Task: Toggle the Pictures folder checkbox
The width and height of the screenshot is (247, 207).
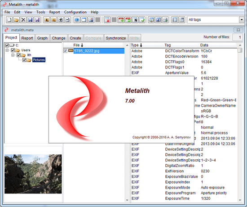Action: (24, 60)
